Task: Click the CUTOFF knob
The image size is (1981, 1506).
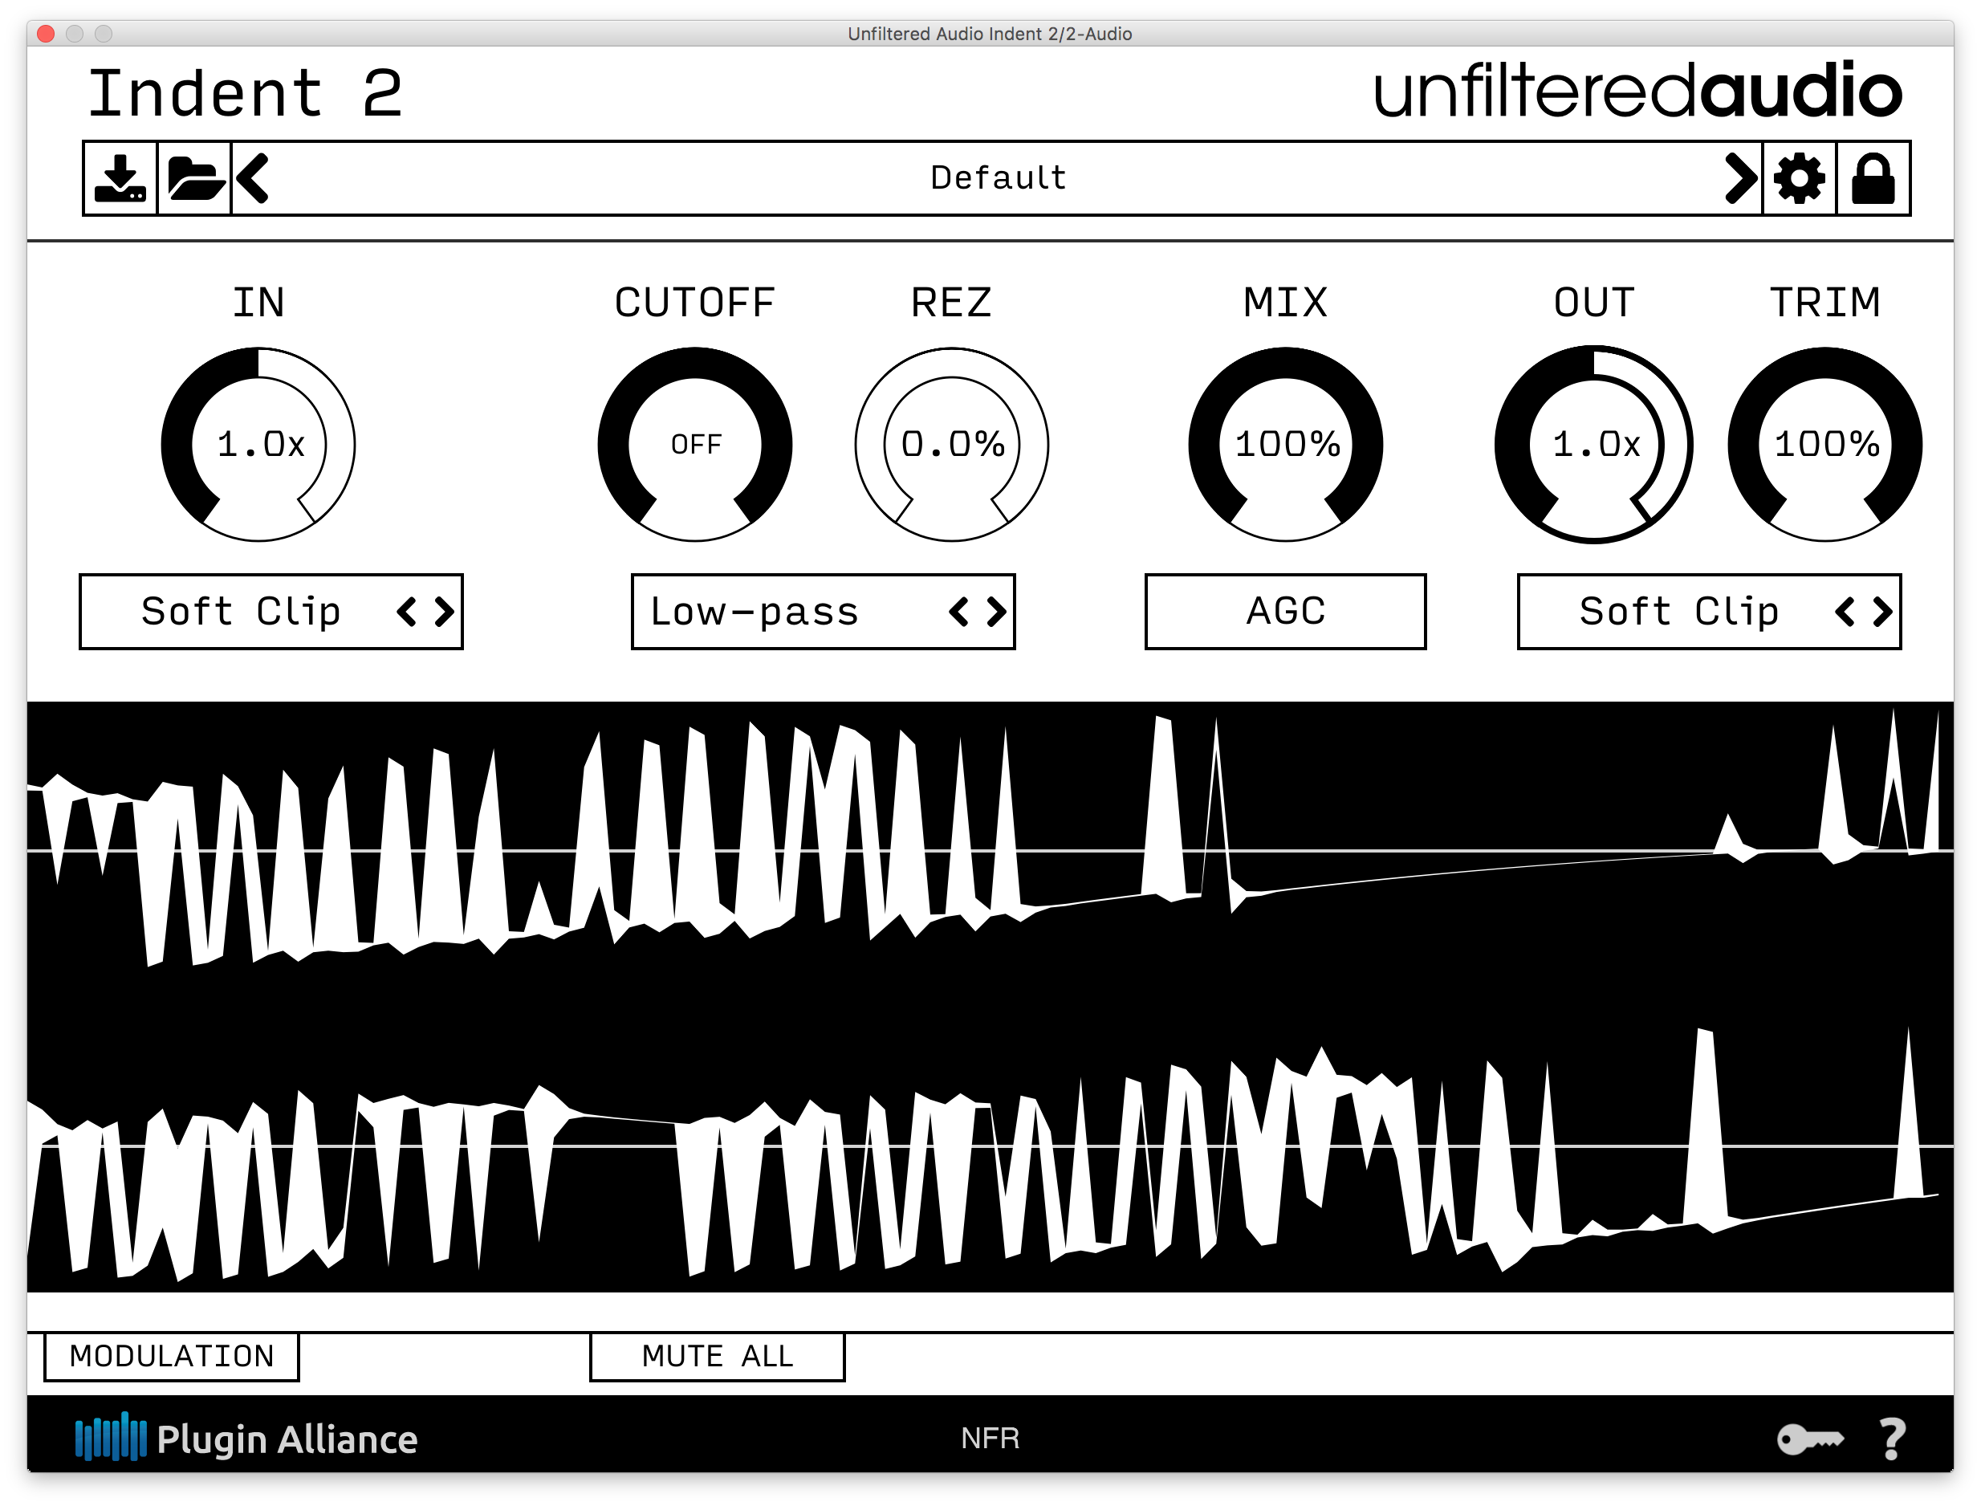Action: tap(694, 445)
